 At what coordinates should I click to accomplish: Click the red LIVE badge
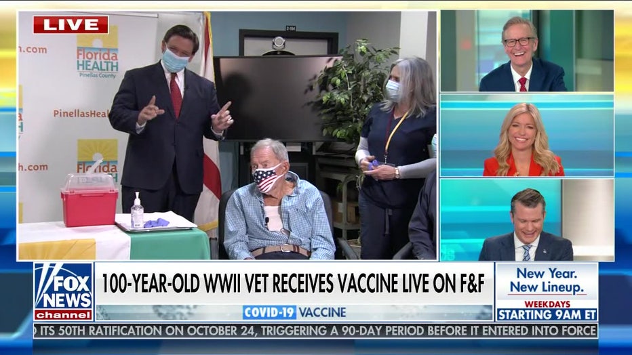pyautogui.click(x=71, y=25)
